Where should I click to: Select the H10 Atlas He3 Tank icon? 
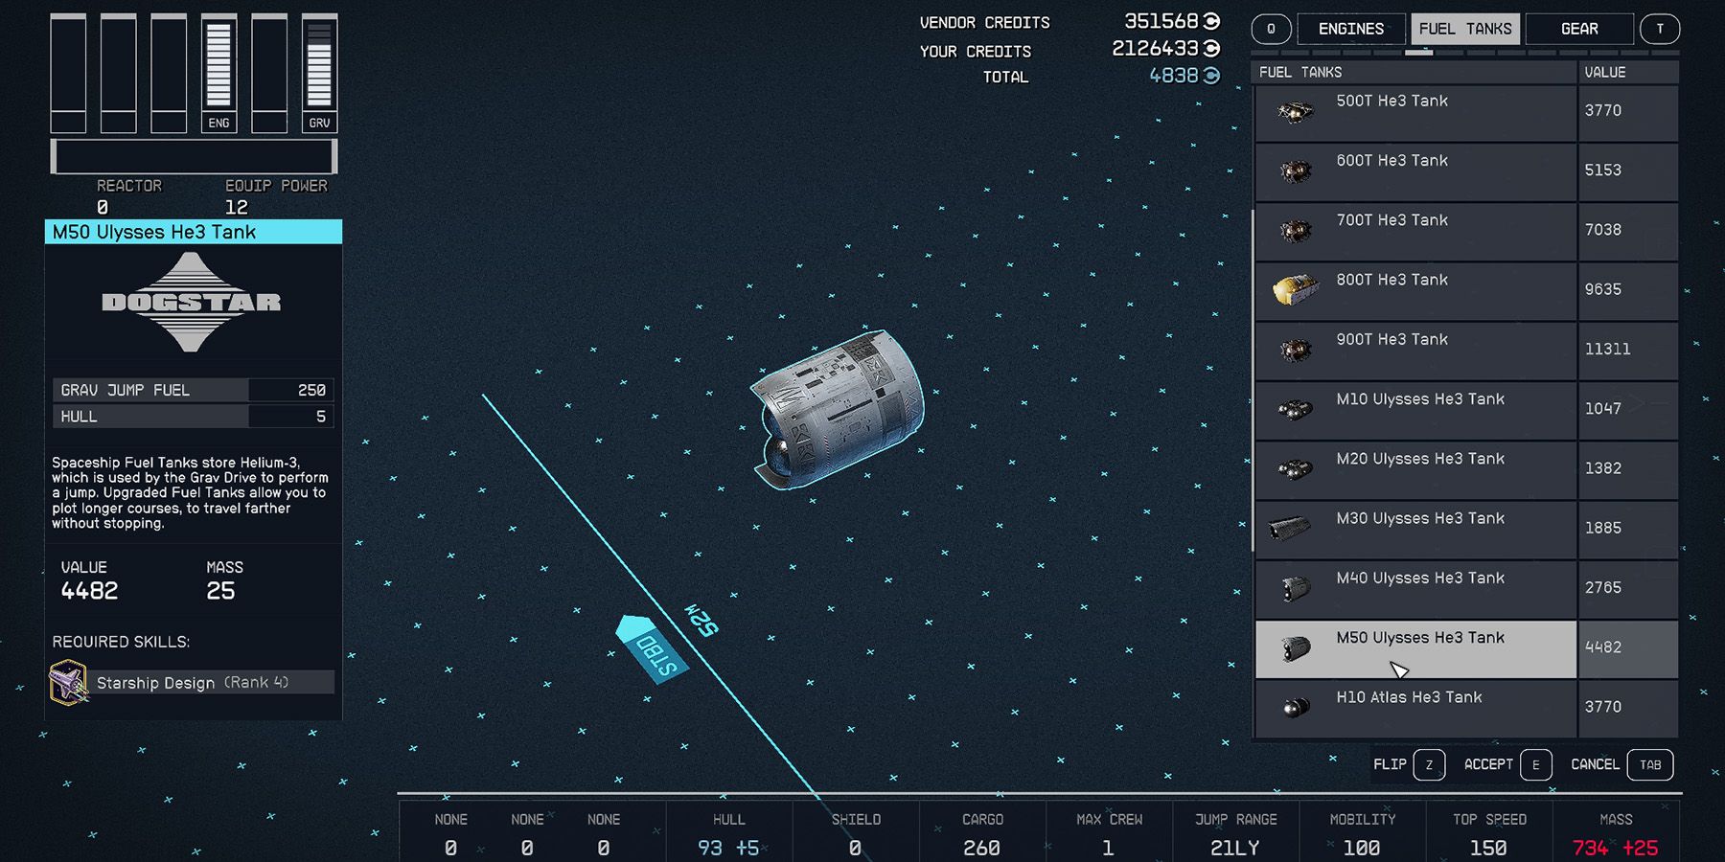[x=1295, y=708]
